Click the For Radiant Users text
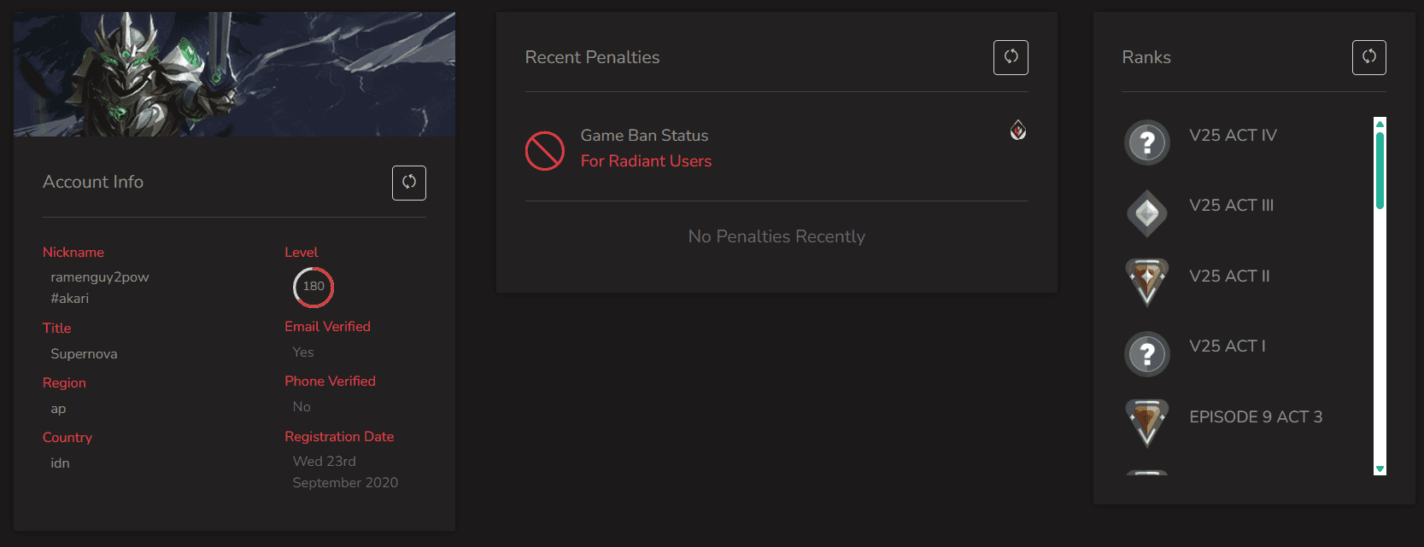 tap(646, 161)
